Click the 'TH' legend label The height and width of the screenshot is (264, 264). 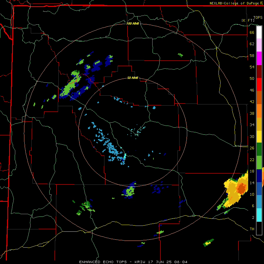click(252, 229)
